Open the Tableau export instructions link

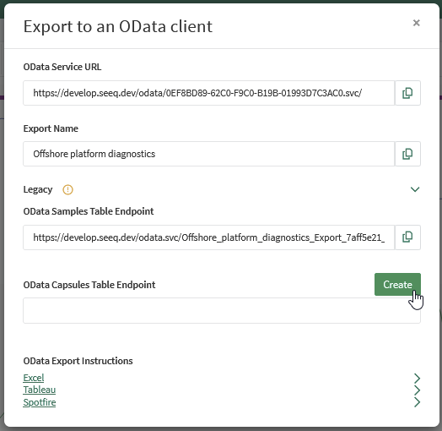click(x=39, y=390)
